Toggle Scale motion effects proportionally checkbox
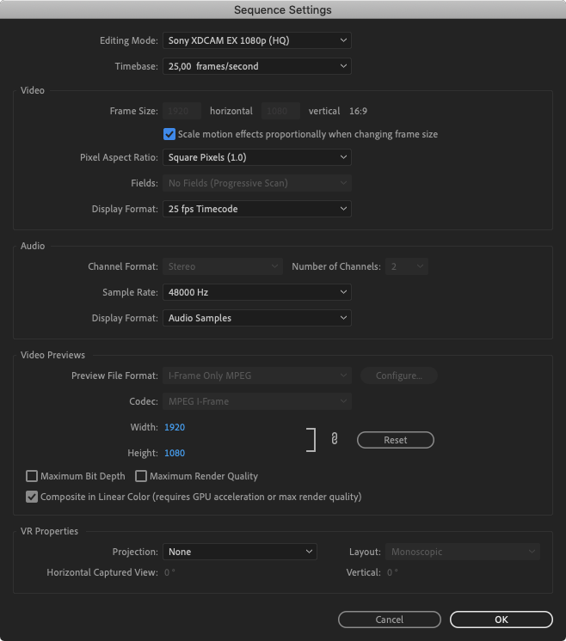The height and width of the screenshot is (641, 566). point(169,134)
